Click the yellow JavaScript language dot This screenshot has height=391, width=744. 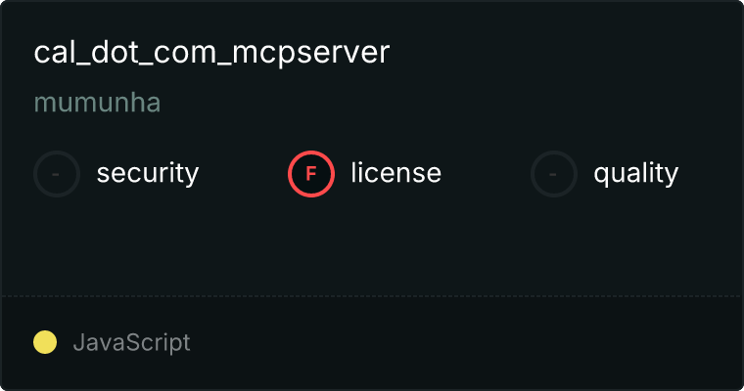point(45,342)
